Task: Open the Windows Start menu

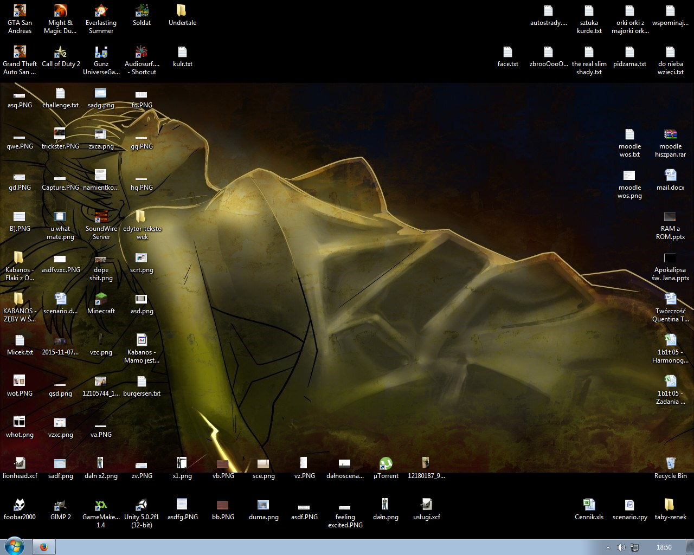Action: [x=15, y=546]
